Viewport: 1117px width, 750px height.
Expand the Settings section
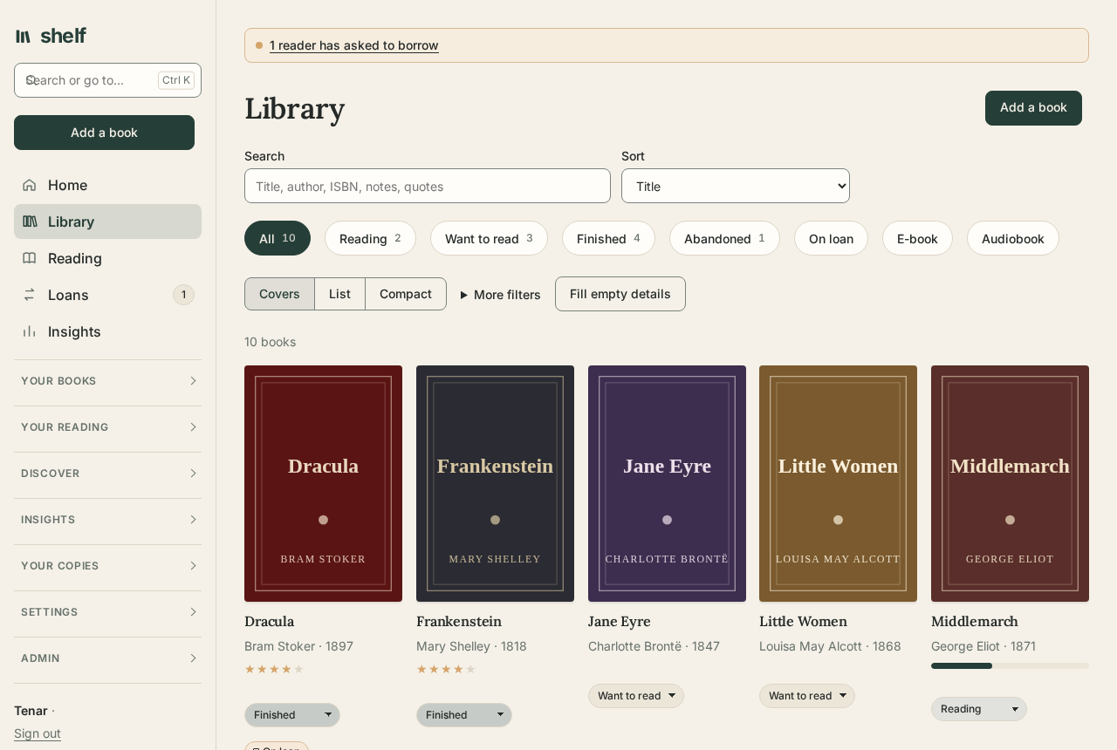coord(107,612)
